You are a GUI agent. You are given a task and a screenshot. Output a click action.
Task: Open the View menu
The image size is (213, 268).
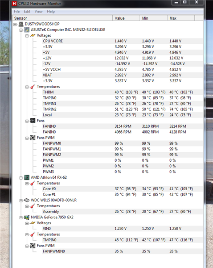click(38, 12)
